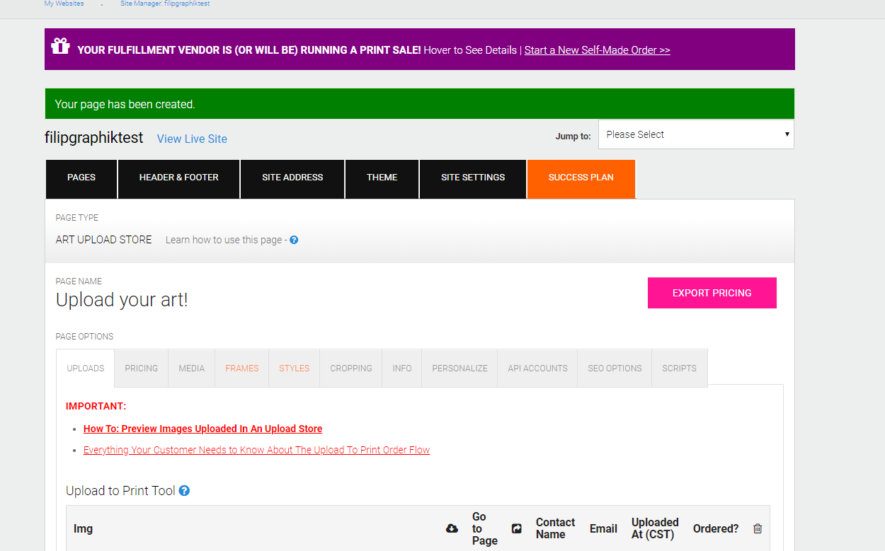Click the cloud download icon in table header
The width and height of the screenshot is (885, 551).
coord(452,528)
